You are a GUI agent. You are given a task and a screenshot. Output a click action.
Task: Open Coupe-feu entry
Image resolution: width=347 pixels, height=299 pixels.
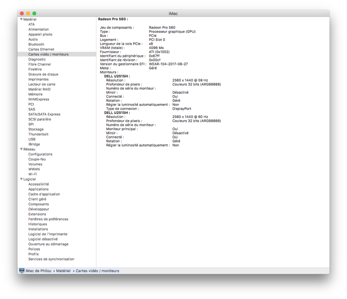[x=37, y=159]
